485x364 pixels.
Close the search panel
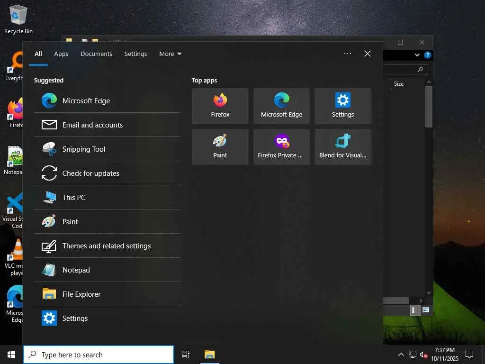[x=368, y=54]
